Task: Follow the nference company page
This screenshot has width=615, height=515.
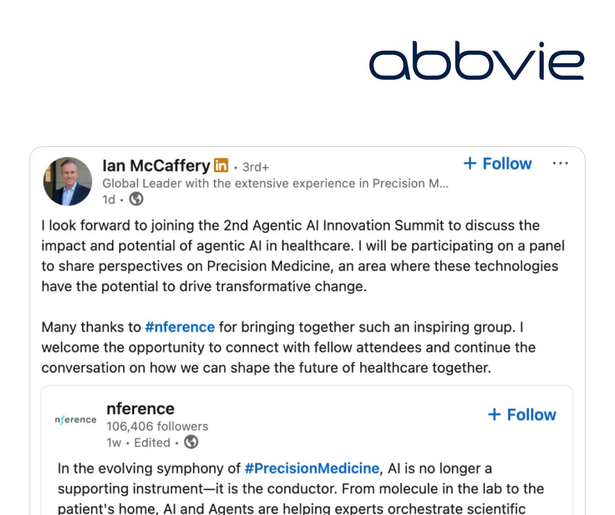Action: pyautogui.click(x=522, y=415)
